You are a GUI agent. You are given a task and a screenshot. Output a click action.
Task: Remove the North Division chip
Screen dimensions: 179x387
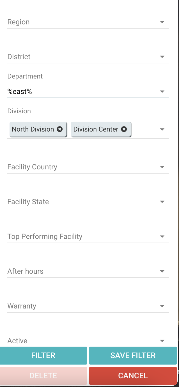(60, 129)
